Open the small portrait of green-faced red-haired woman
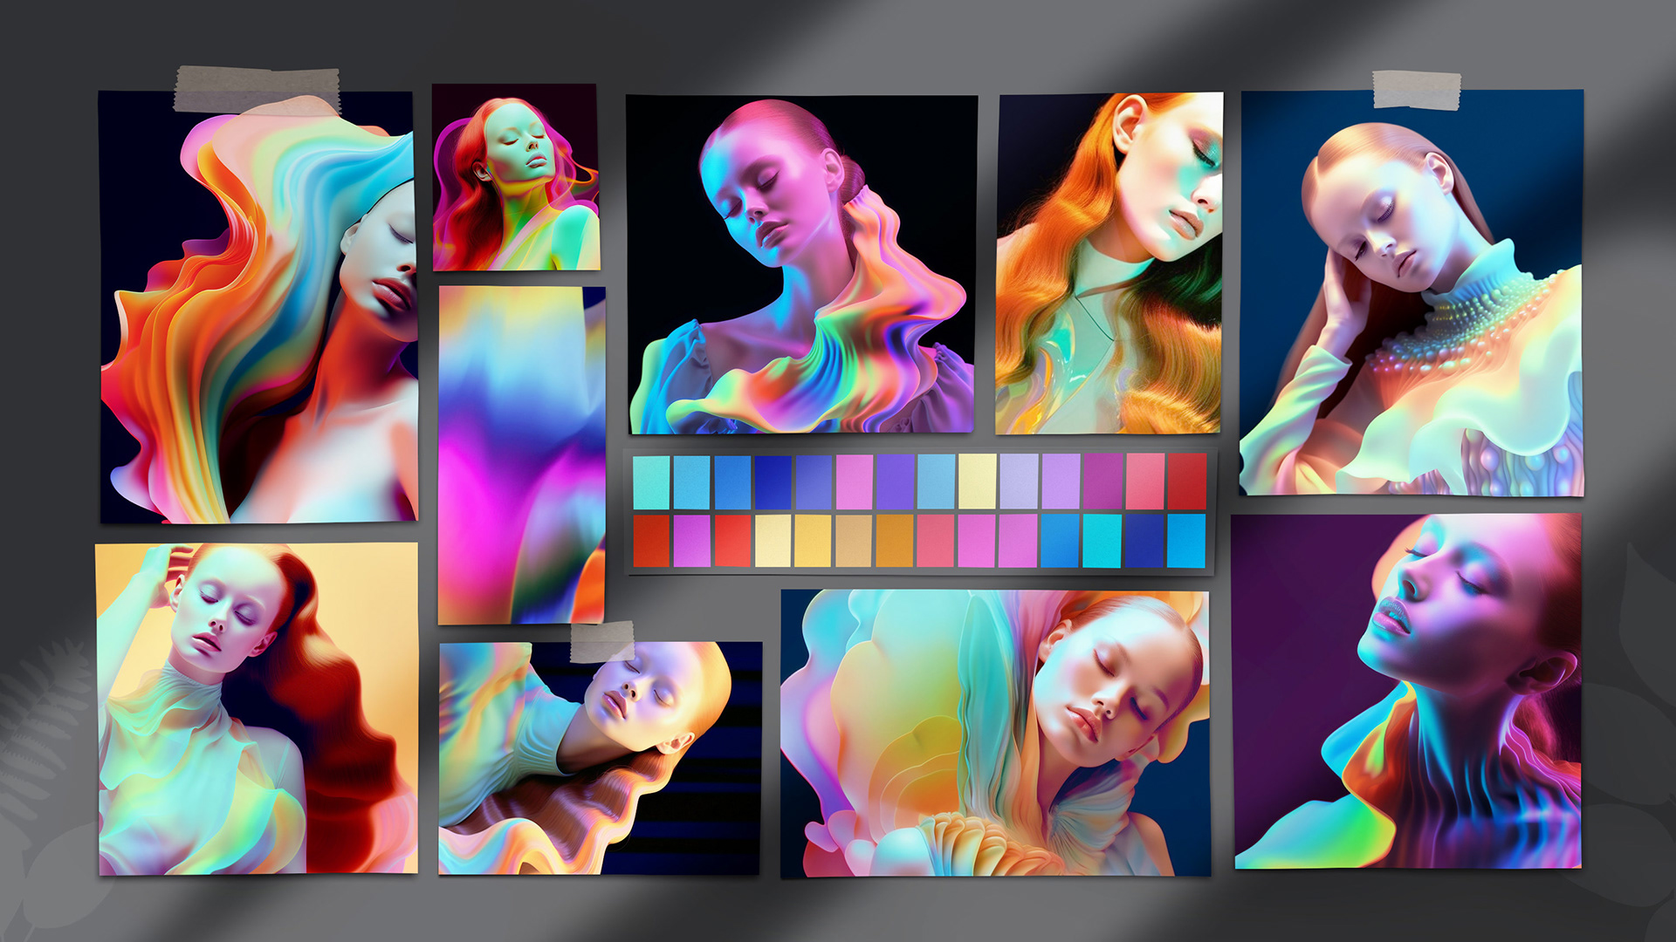Viewport: 1676px width, 942px height. point(516,177)
